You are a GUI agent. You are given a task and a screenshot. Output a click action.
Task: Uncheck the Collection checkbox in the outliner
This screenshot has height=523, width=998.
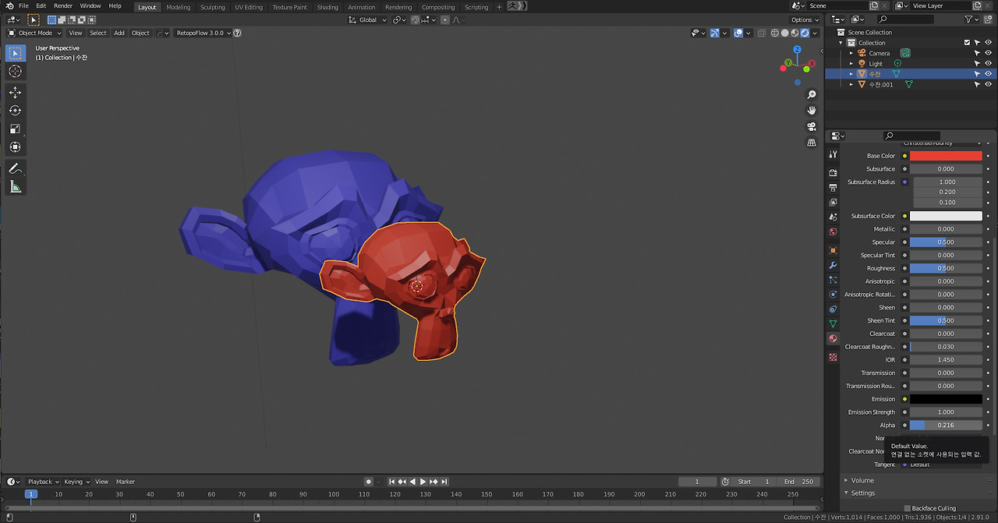[x=967, y=42]
